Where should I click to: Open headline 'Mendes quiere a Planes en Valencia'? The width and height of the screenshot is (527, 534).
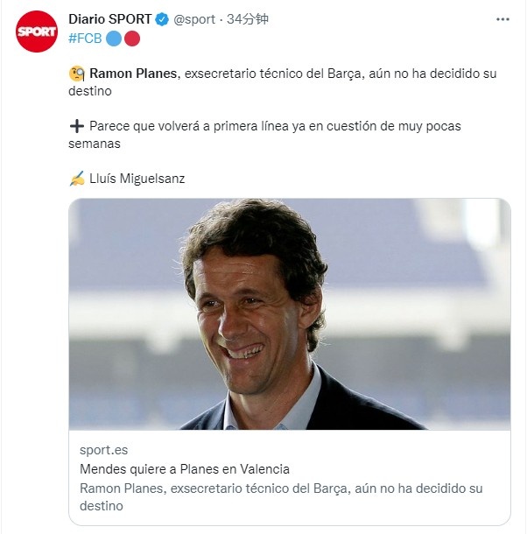pos(184,469)
